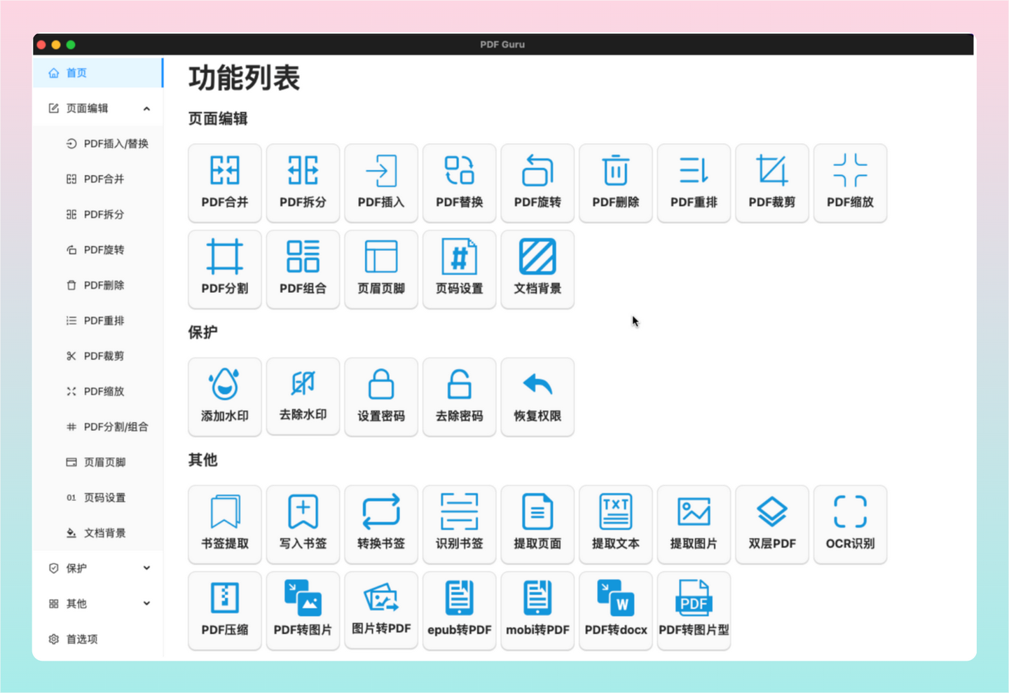
Task: Open the PDF组合 tool card
Action: [x=303, y=269]
